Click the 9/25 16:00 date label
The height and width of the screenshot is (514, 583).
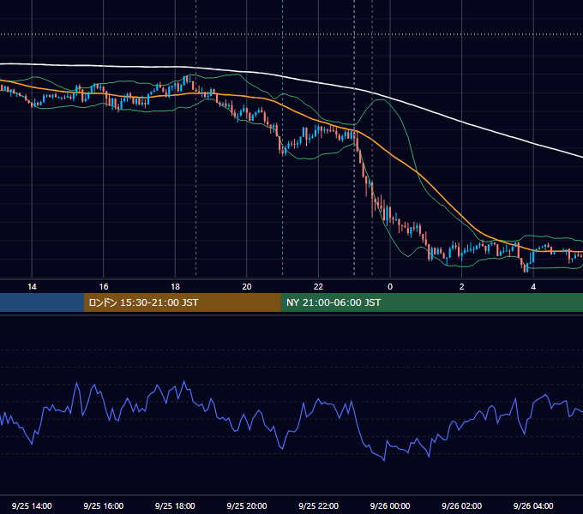point(104,505)
